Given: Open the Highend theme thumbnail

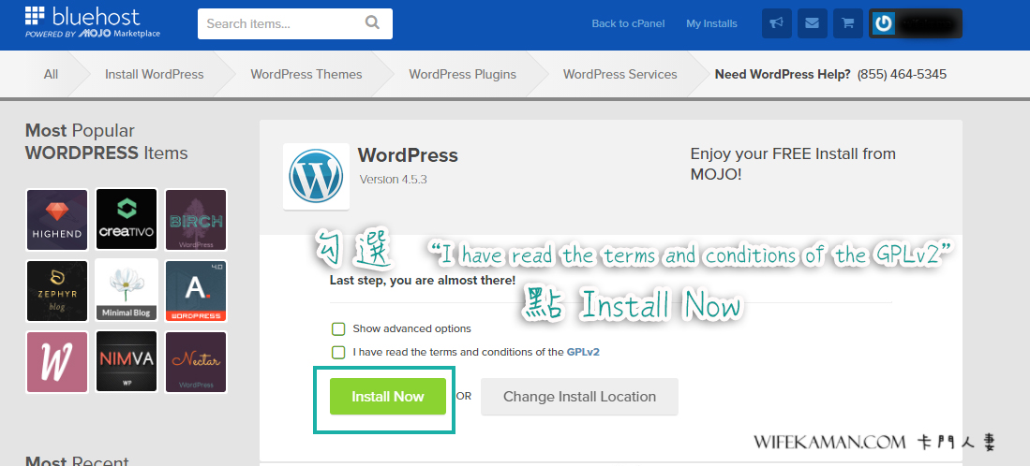Looking at the screenshot, I should pos(57,220).
